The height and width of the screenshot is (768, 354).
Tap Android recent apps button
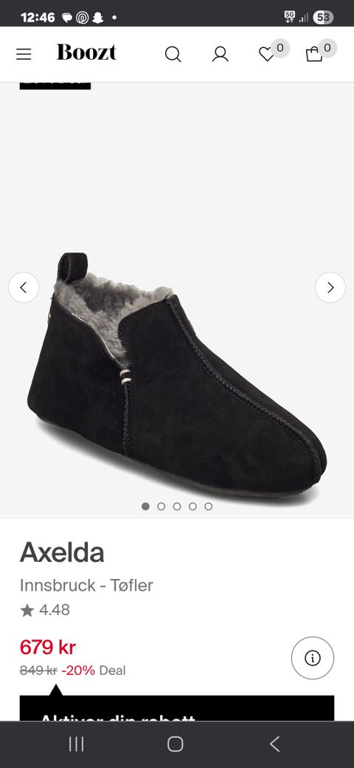pos(76,744)
